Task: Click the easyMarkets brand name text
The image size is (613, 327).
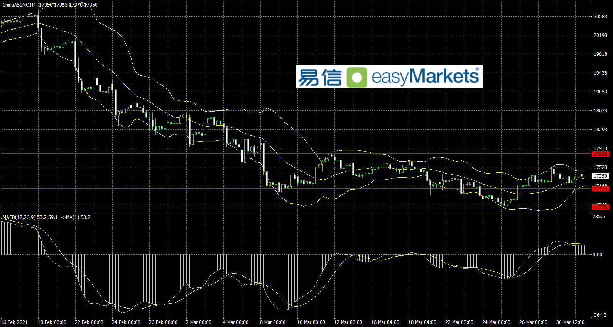Action: point(425,77)
